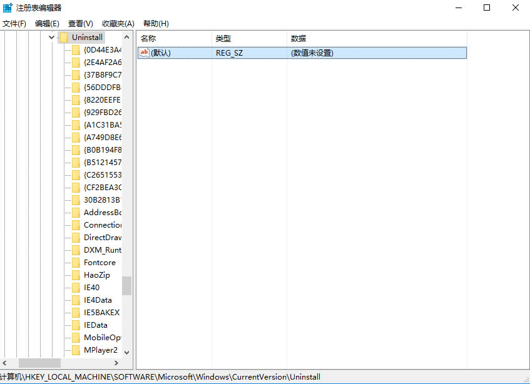Click the Uninstall folder icon
The width and height of the screenshot is (530, 384).
[64, 37]
